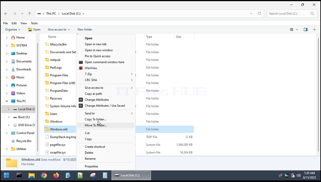This screenshot has height=182, width=321.
Task: Click the Music icon in sidebar
Action: click(13, 77)
